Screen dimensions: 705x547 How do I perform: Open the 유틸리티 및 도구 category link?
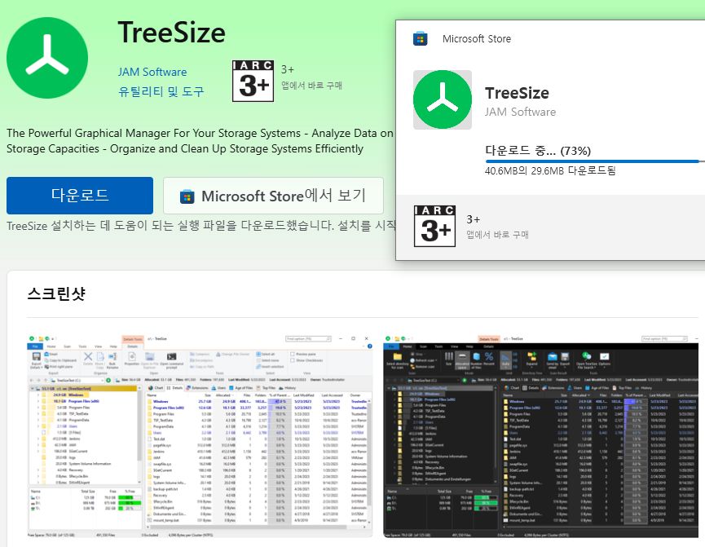(161, 92)
